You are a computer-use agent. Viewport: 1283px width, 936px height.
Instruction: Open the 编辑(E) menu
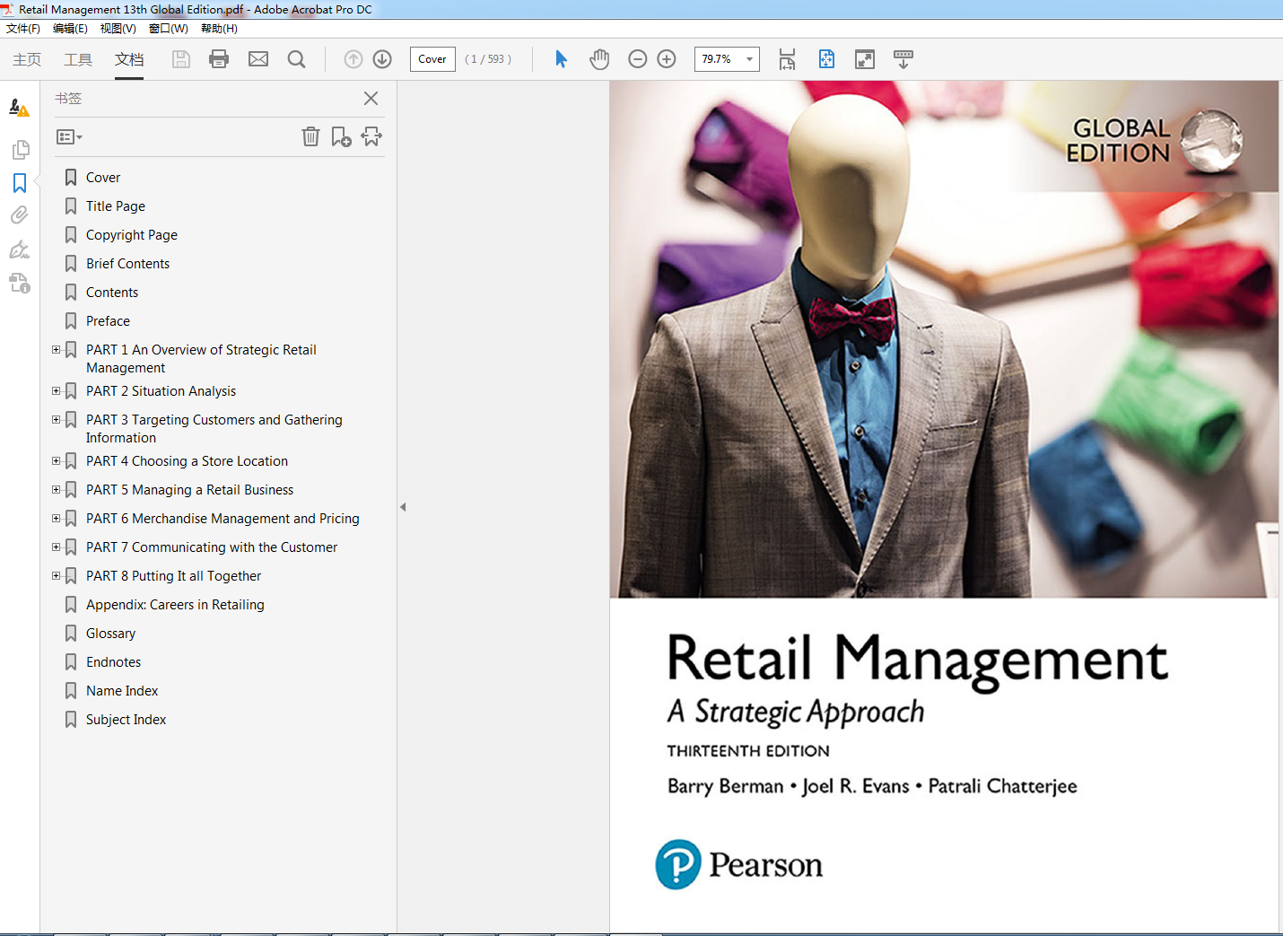(70, 29)
